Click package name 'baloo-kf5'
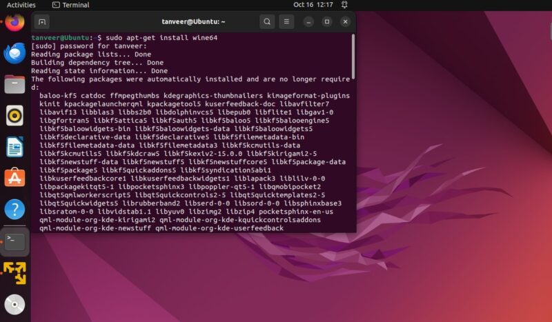552x322 pixels. (x=58, y=96)
